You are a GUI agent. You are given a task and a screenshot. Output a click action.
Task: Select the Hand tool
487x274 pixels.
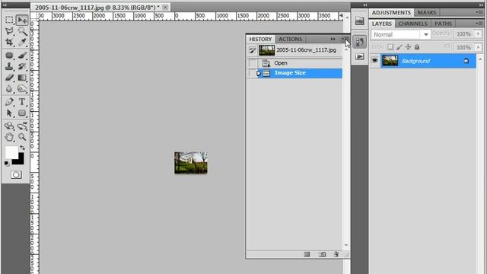(9, 137)
